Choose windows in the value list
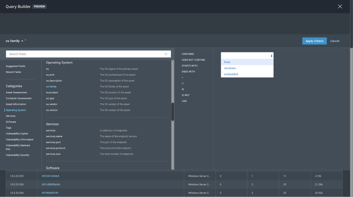The image size is (353, 197). [x=230, y=68]
